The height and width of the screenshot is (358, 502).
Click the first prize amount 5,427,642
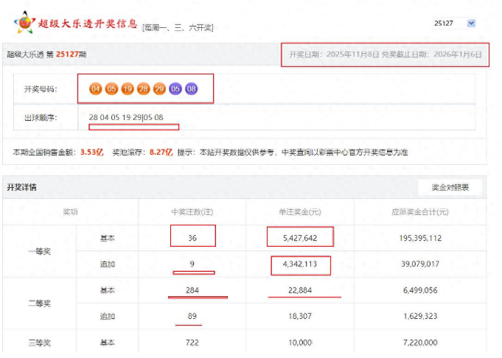[x=299, y=238]
